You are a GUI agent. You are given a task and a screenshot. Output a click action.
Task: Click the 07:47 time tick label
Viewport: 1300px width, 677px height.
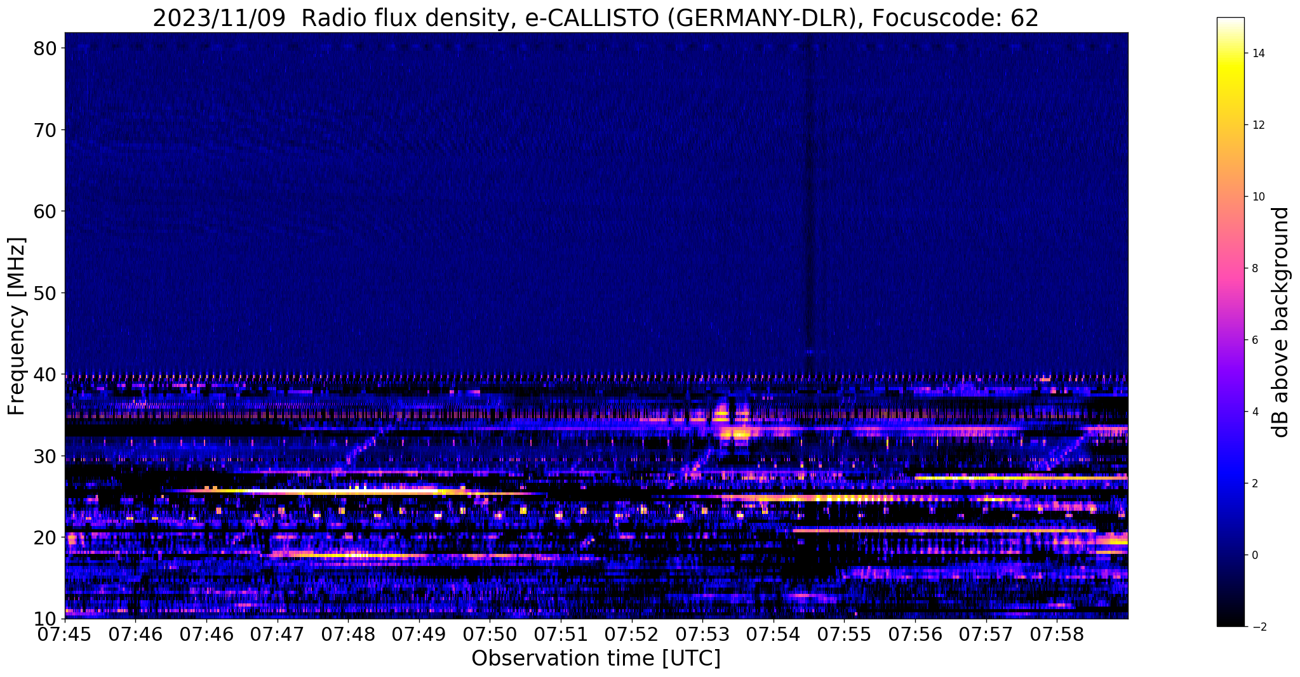278,634
